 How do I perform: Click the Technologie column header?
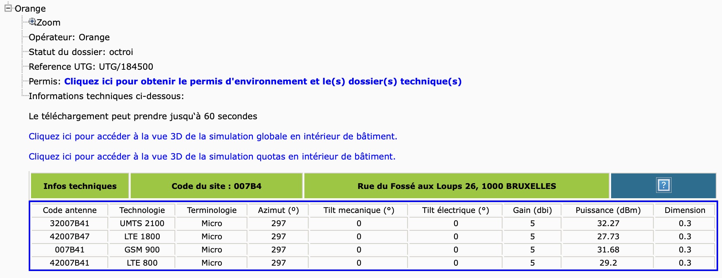[142, 210]
